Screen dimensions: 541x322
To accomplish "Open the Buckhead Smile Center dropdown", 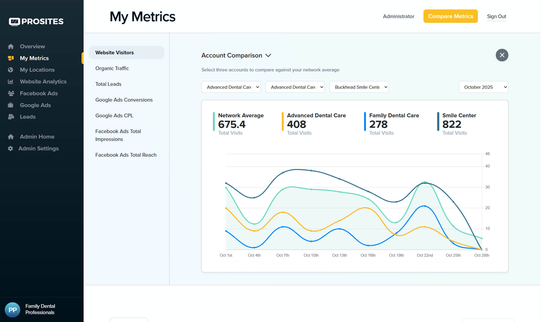I will point(359,87).
